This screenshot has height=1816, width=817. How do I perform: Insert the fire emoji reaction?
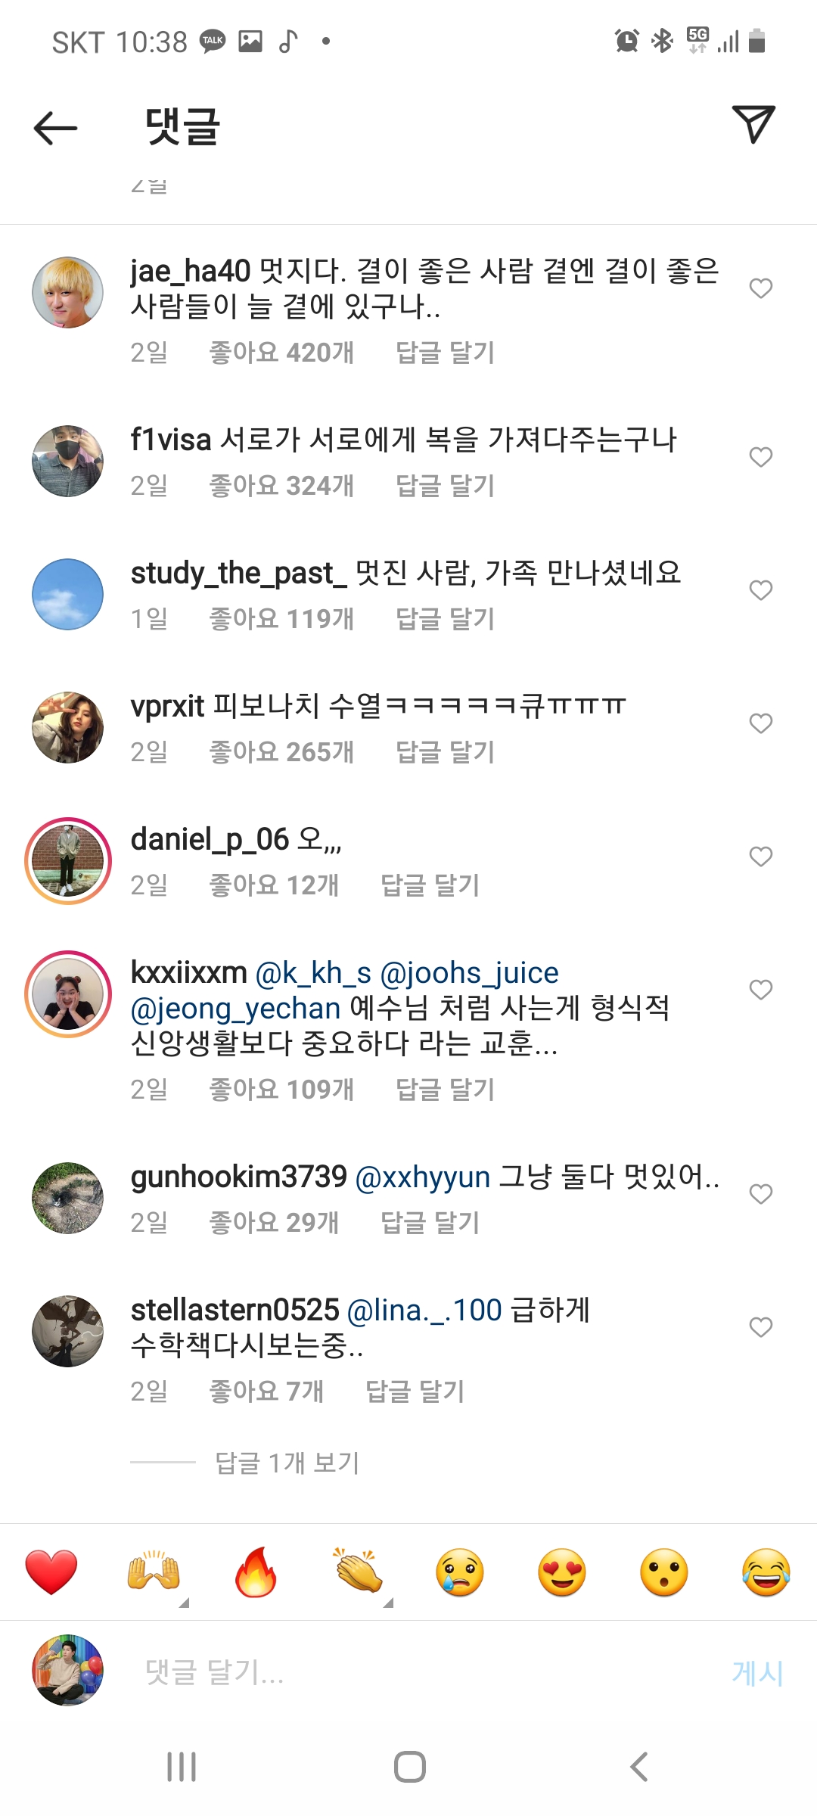point(256,1572)
